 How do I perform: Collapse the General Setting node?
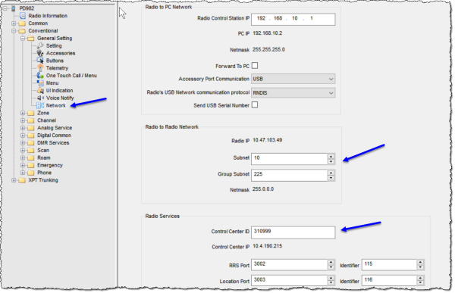click(23, 39)
